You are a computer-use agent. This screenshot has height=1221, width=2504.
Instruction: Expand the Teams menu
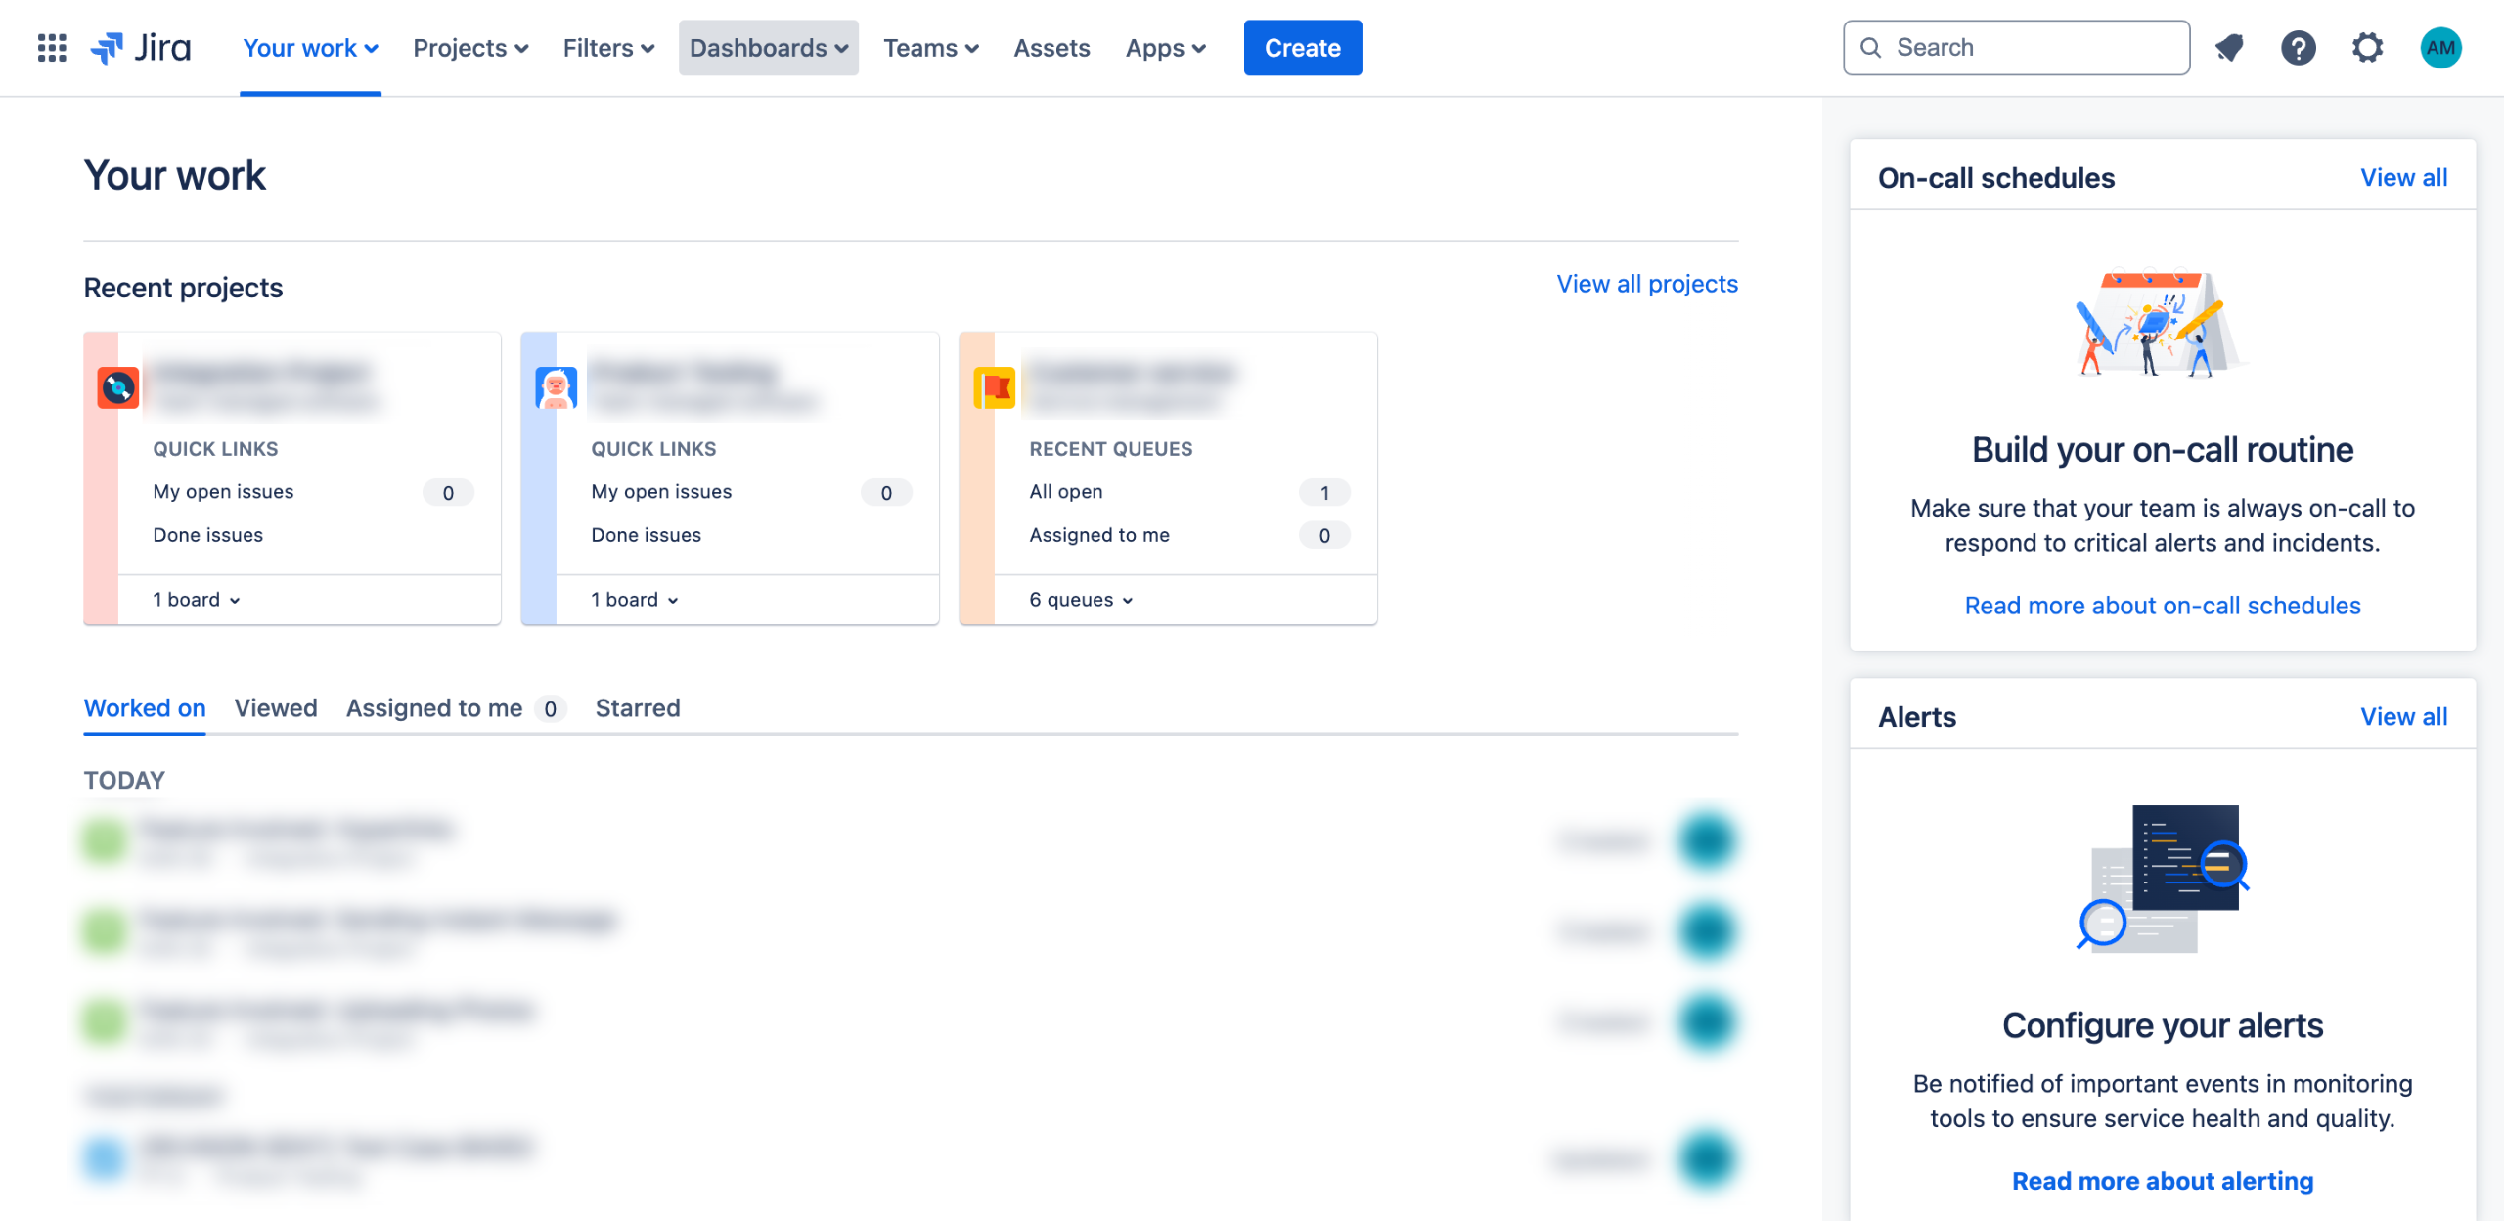tap(930, 48)
